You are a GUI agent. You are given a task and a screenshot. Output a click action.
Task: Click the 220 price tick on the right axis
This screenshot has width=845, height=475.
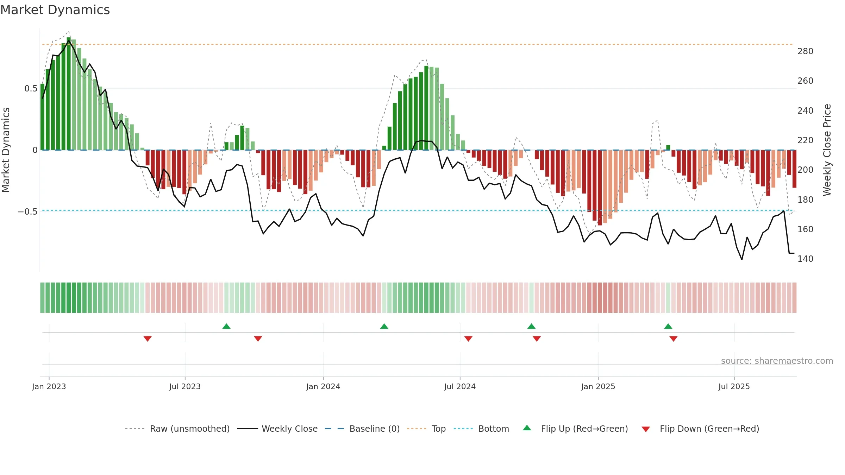click(806, 140)
